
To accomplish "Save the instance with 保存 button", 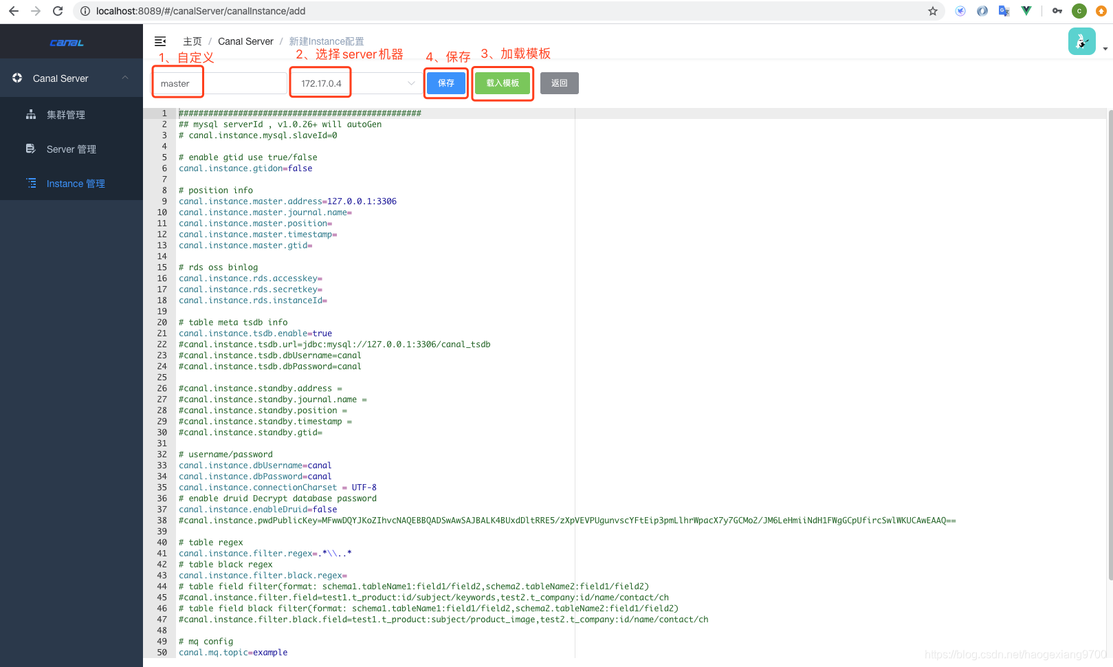I will pos(446,83).
